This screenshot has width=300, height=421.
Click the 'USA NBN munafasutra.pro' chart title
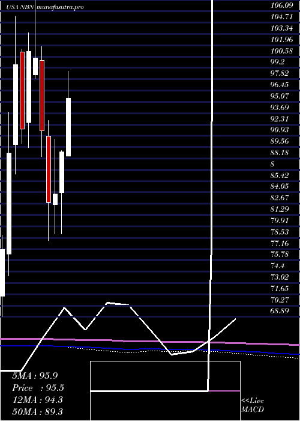[45, 7]
